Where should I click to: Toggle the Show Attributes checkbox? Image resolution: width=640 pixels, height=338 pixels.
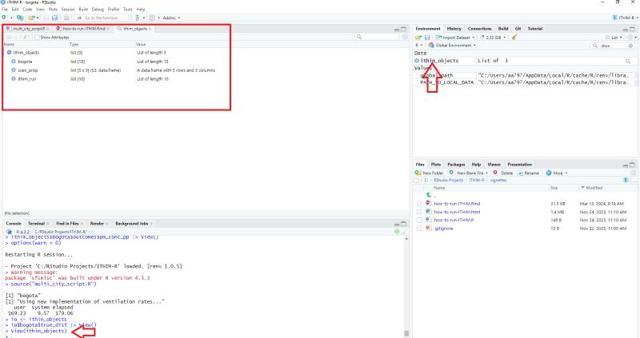37,37
